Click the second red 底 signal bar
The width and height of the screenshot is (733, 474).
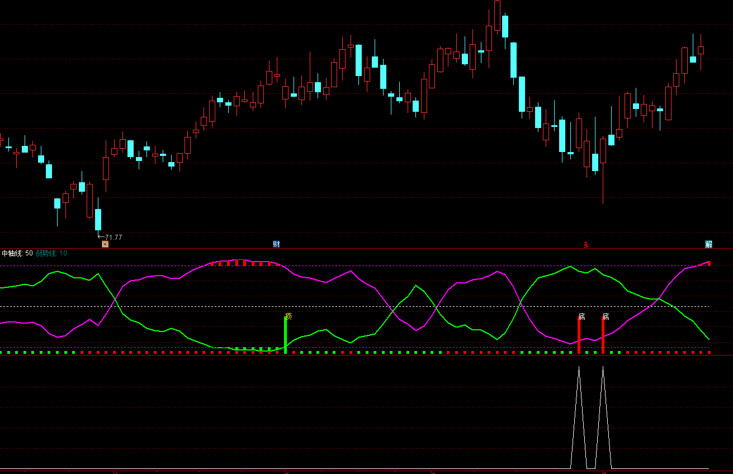tap(603, 335)
